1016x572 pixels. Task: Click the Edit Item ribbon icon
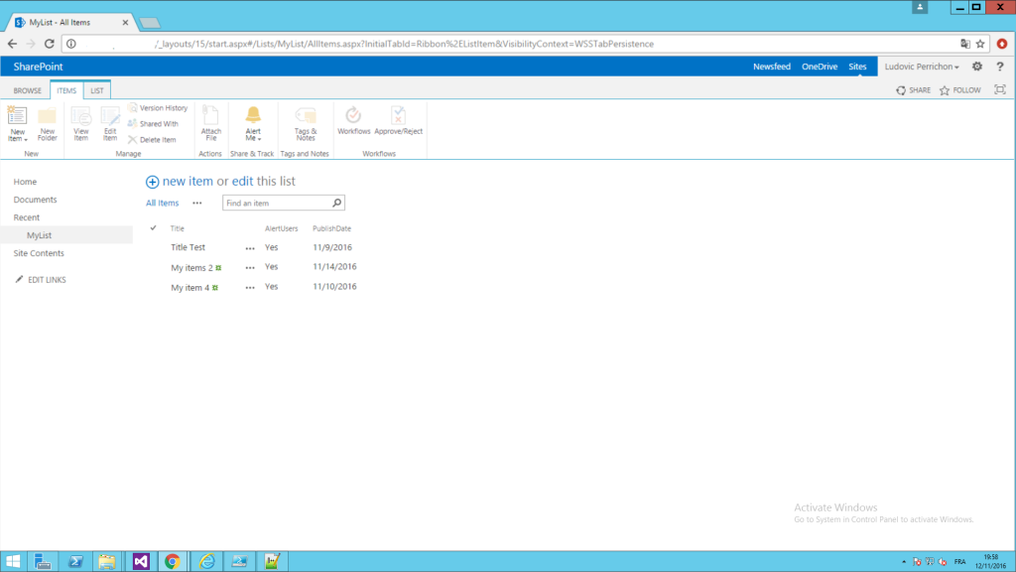click(x=110, y=124)
